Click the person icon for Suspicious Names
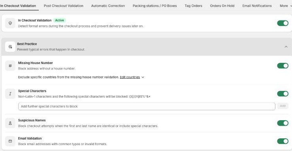This screenshot has height=151, width=292. [10, 123]
